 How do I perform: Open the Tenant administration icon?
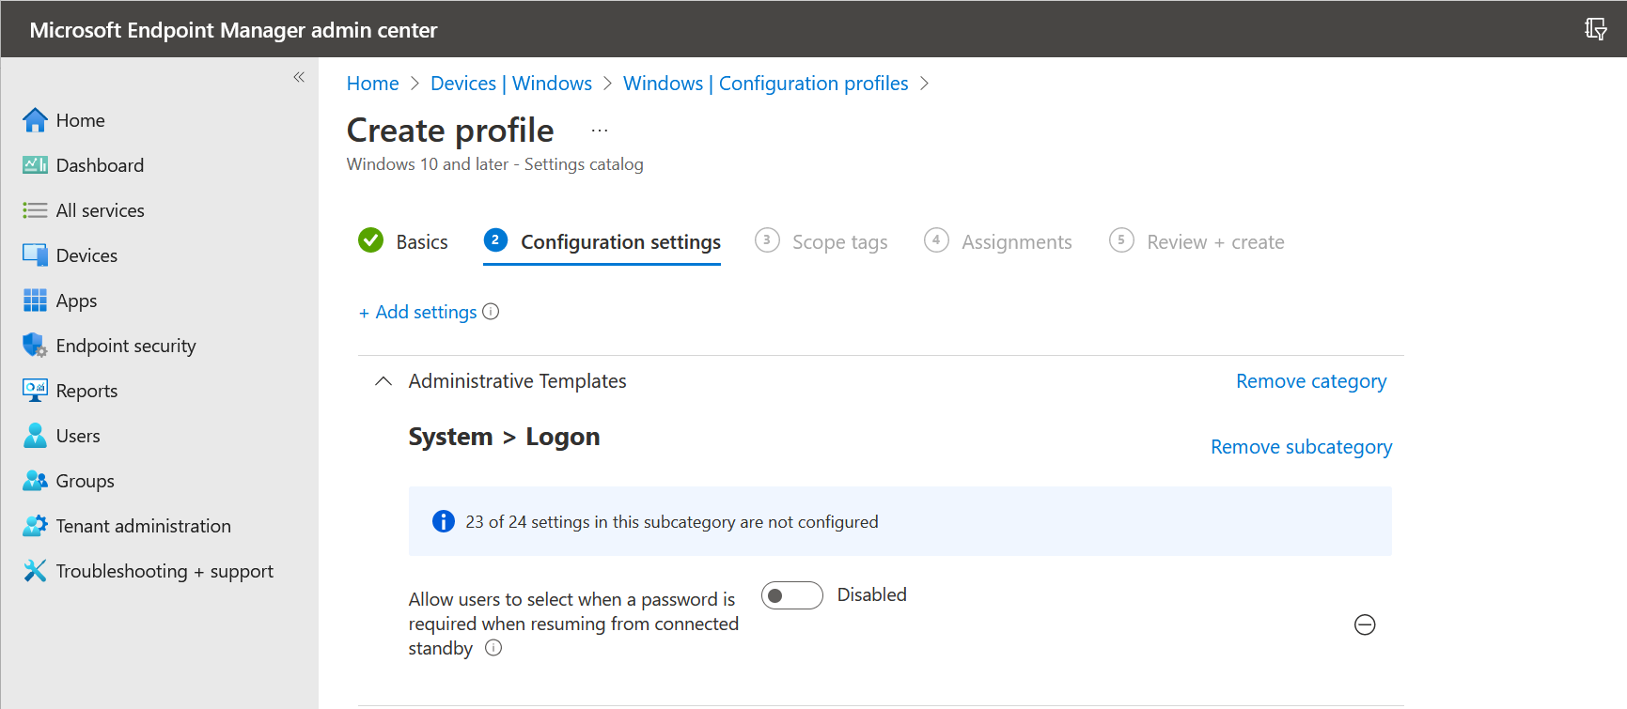35,526
